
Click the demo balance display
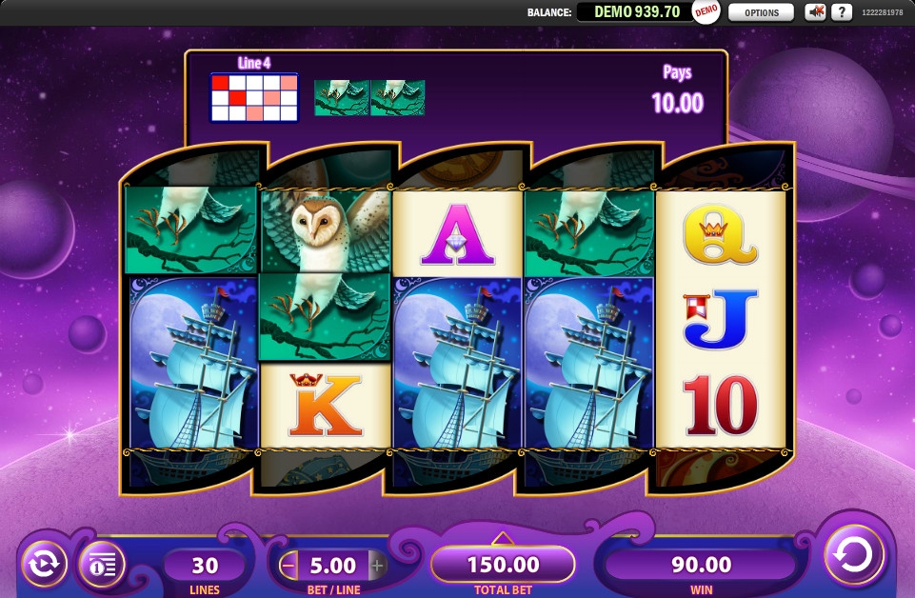point(635,11)
